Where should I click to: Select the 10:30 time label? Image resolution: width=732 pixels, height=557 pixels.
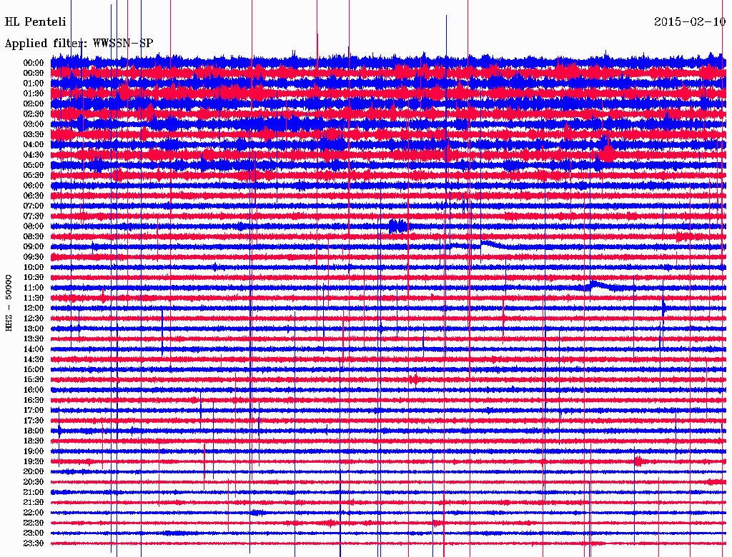[x=34, y=278]
